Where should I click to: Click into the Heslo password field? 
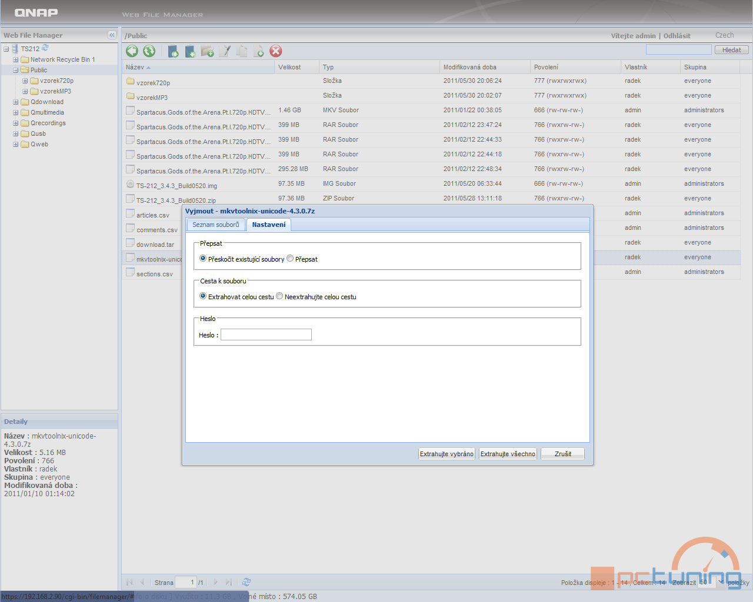click(x=266, y=335)
